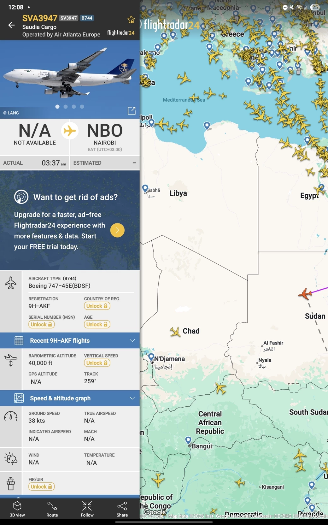Unlock the Country of Reg. field
This screenshot has height=525, width=328.
97,306
